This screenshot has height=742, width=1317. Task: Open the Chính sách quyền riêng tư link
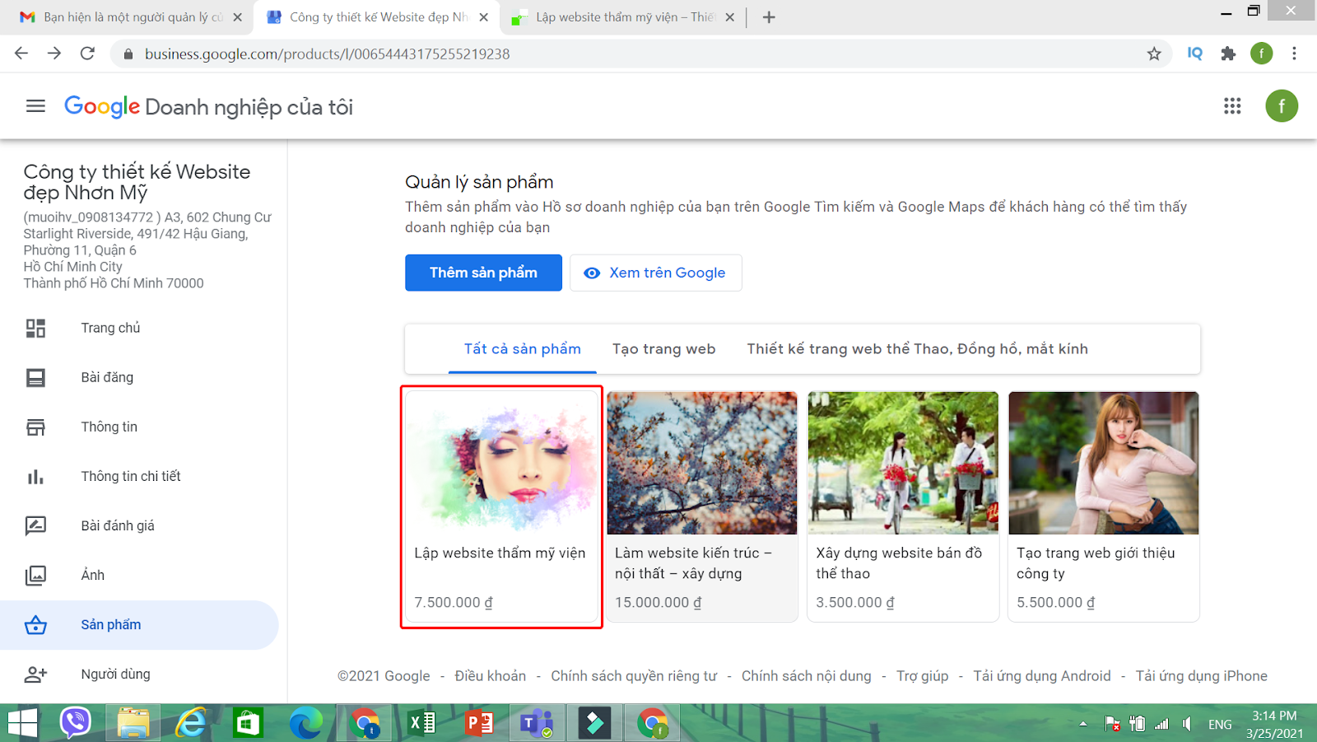[x=634, y=676]
